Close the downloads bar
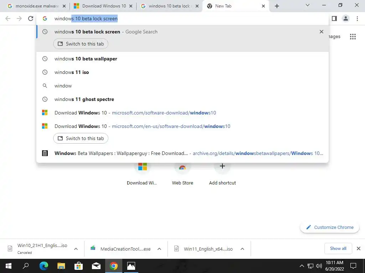This screenshot has width=365, height=273. point(359,248)
